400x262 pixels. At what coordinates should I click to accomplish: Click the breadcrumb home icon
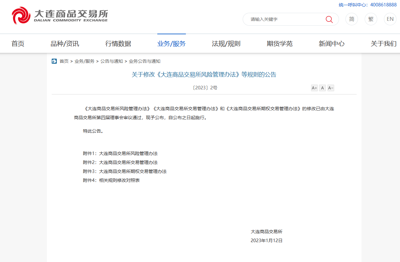pos(54,61)
